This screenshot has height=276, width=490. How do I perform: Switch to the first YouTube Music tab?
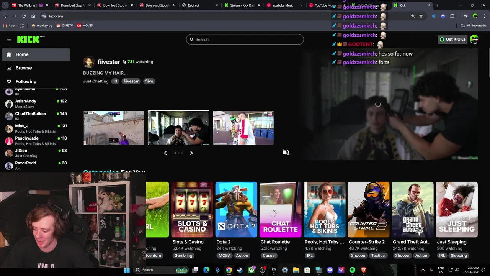[284, 5]
